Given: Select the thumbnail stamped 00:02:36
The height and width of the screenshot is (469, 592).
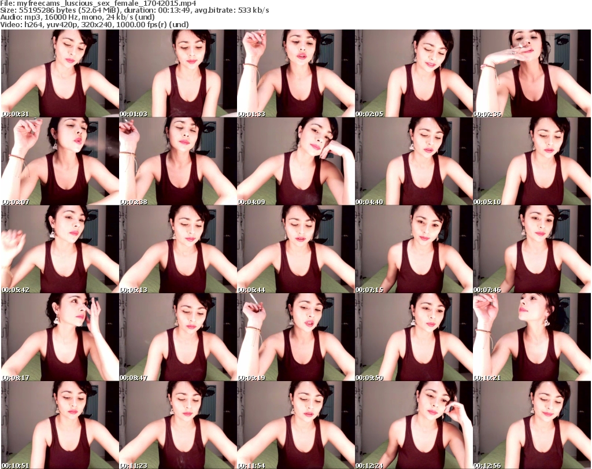Looking at the screenshot, I should [x=532, y=73].
